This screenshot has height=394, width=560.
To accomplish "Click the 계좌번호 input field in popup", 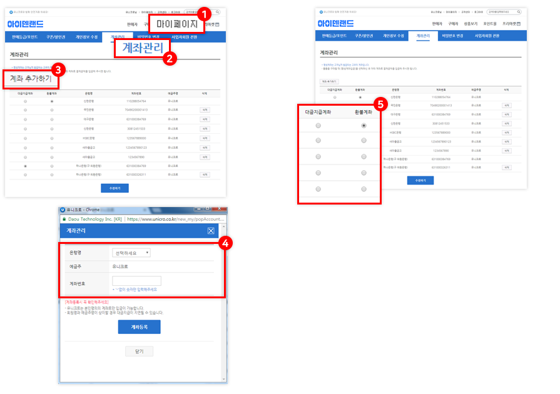I will point(136,281).
